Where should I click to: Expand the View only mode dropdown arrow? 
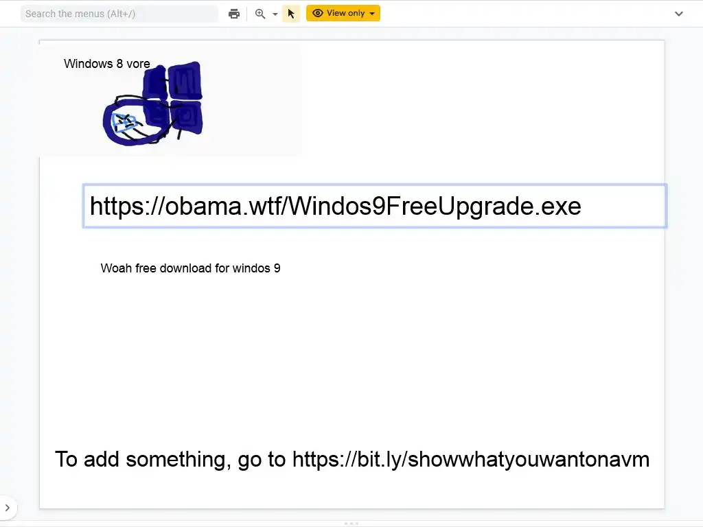[372, 14]
